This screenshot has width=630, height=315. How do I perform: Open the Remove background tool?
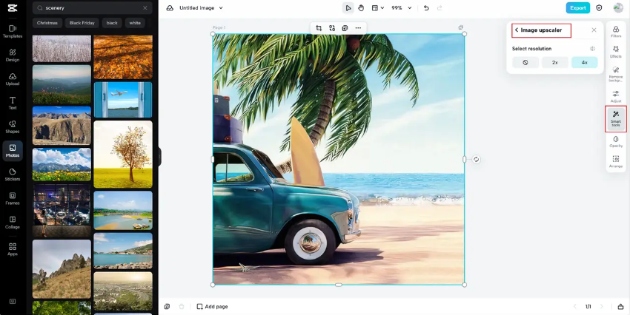point(616,74)
